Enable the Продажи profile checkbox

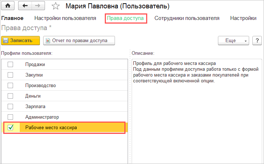(11, 65)
